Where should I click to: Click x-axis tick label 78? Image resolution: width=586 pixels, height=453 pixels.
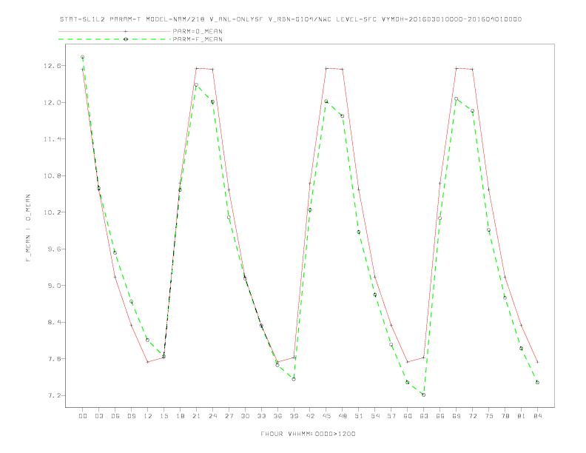coord(505,416)
